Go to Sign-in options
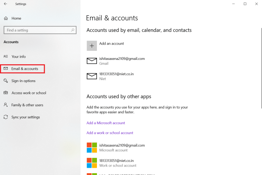This screenshot has height=175, width=262. [x=23, y=81]
